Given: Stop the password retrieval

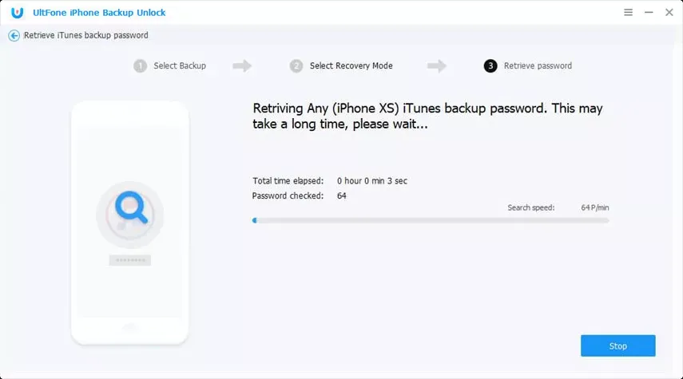Looking at the screenshot, I should [x=617, y=346].
